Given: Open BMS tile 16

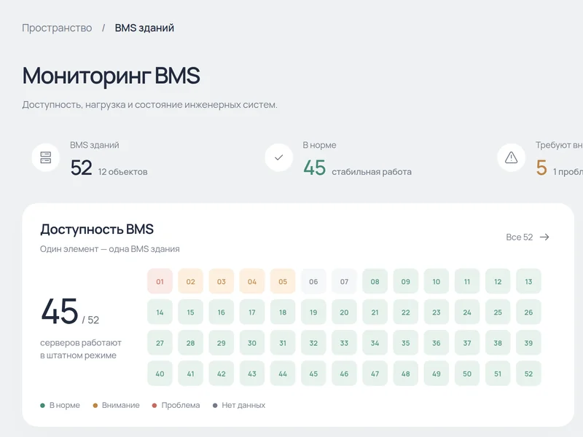Looking at the screenshot, I should pyautogui.click(x=222, y=312).
